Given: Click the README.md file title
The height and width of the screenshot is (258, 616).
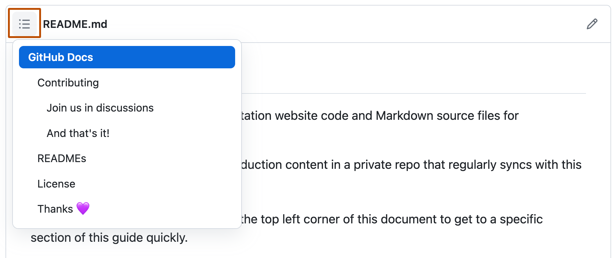Looking at the screenshot, I should tap(75, 24).
